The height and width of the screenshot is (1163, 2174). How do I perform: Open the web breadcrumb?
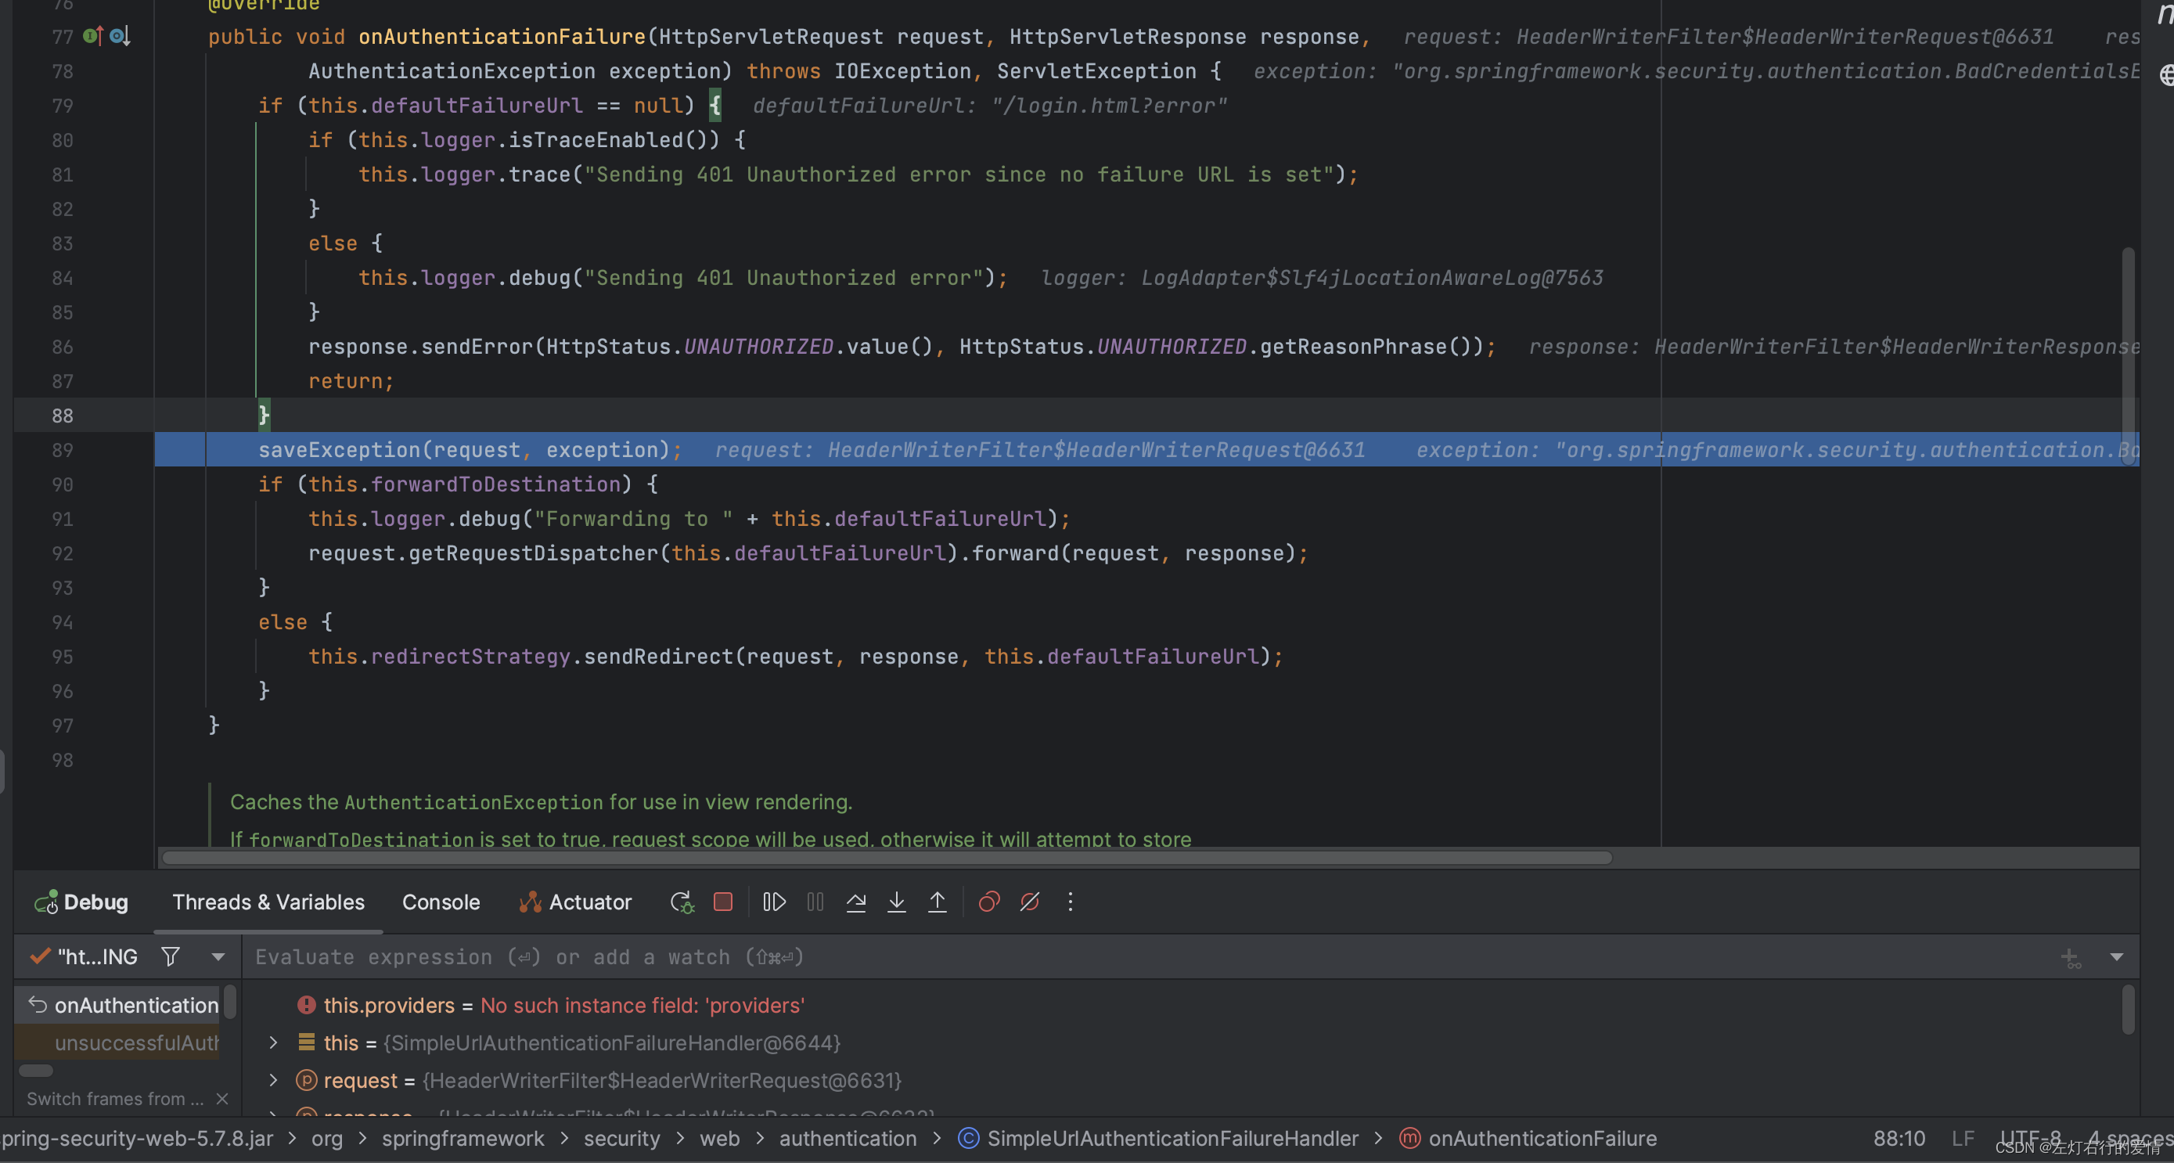[719, 1139]
